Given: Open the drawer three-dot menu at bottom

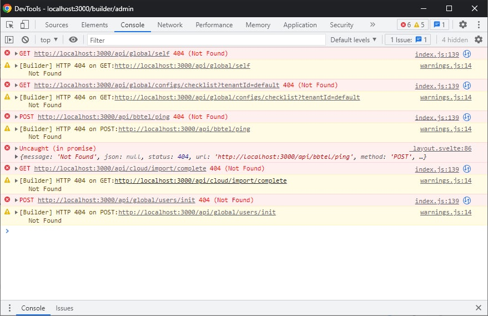Looking at the screenshot, I should pyautogui.click(x=9, y=308).
